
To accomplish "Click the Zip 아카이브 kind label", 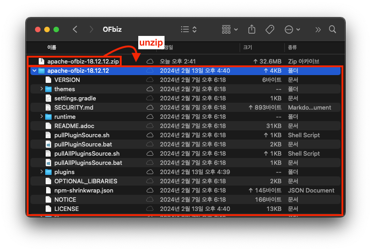I will (x=304, y=61).
